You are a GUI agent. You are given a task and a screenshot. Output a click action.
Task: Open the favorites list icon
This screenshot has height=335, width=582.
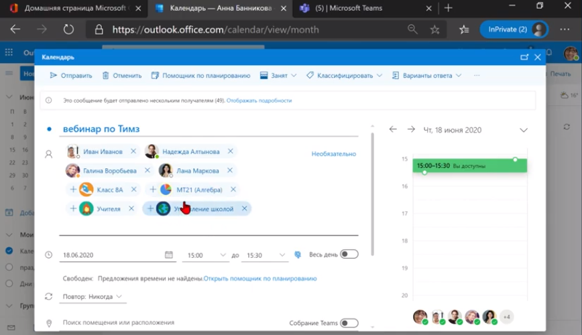[464, 29]
